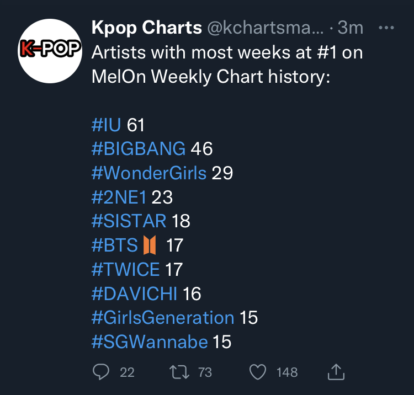Like the tweet with the heart icon
The height and width of the screenshot is (395, 414).
(x=258, y=372)
